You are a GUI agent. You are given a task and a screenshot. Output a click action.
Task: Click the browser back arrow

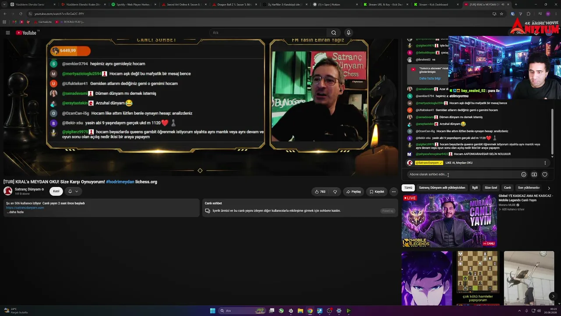click(x=5, y=14)
